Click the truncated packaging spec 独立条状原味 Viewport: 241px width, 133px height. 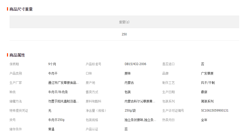pos(140,120)
